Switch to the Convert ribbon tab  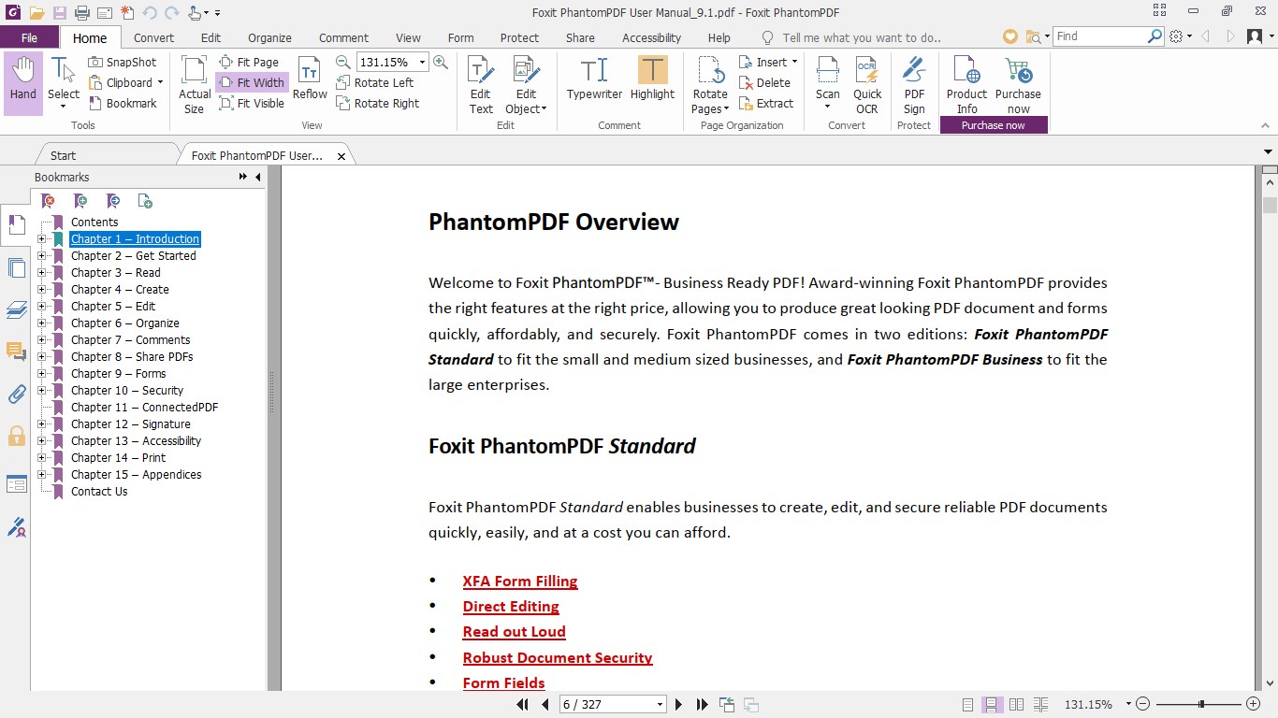pos(153,37)
